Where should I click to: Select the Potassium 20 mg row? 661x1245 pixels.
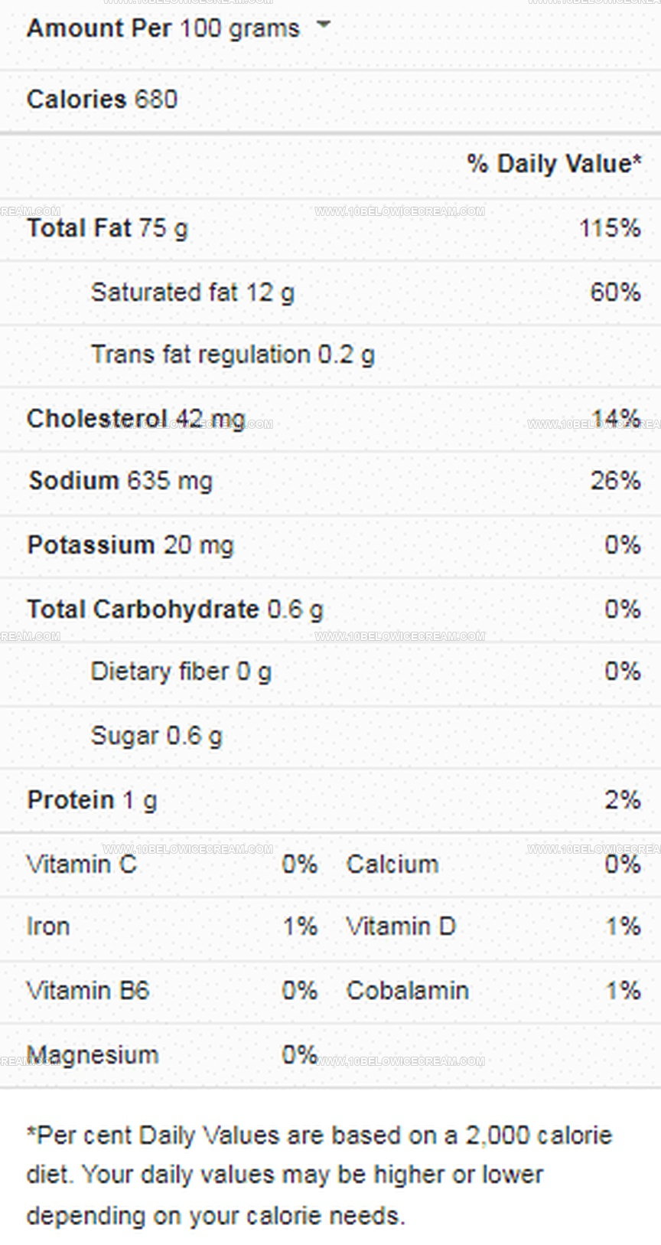click(x=330, y=545)
